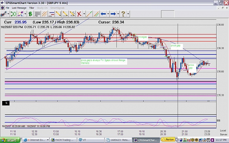Click the 'Low 235.17 / High 236.83' text
Viewport: 229px width, 143px height.
coord(56,22)
